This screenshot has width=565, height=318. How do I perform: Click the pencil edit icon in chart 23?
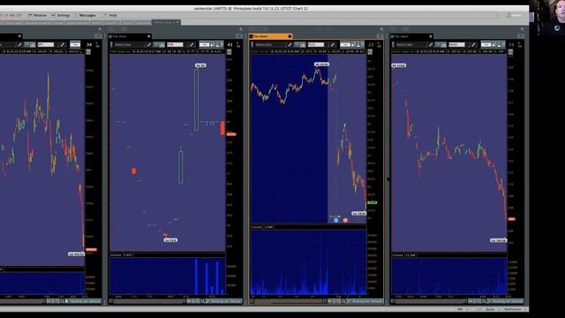tap(333, 45)
